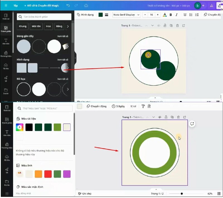Open the analytics bar chart icon
The image size is (223, 198).
pyautogui.click(x=211, y=6)
